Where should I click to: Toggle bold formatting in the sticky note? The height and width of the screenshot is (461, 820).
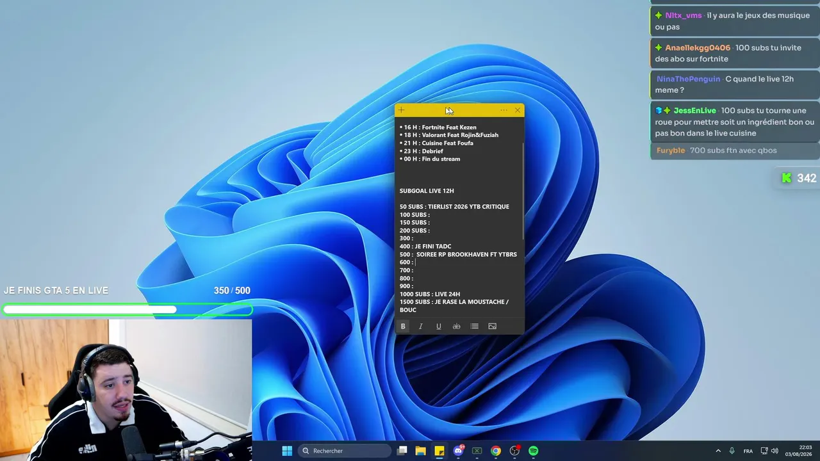pyautogui.click(x=403, y=327)
